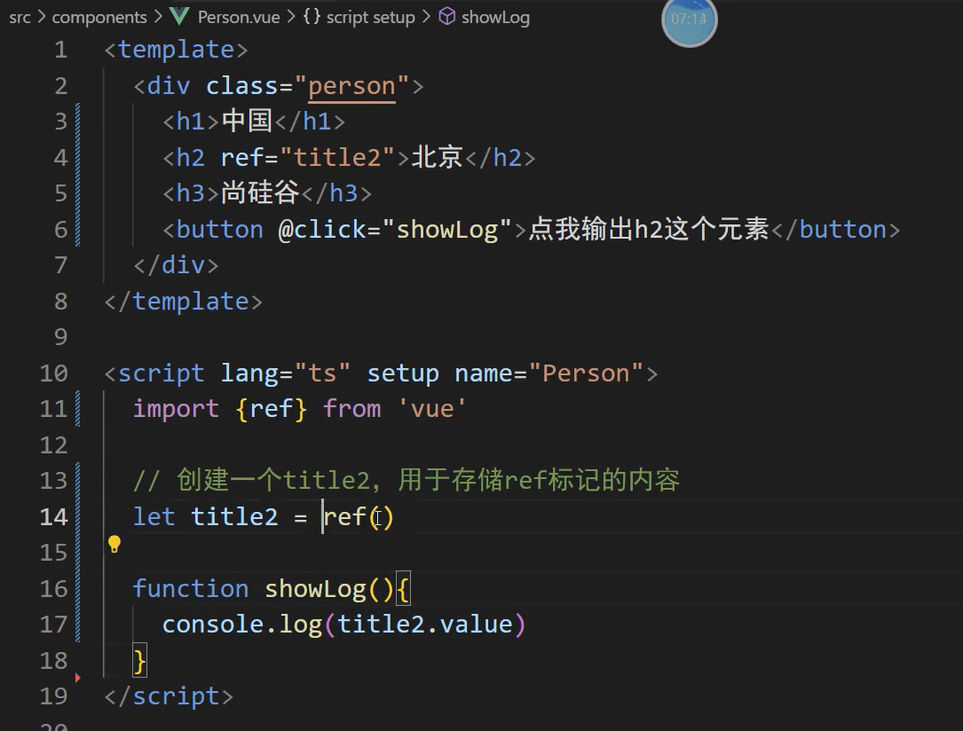Click the function keyword on line 16
This screenshot has width=963, height=731.
(191, 588)
